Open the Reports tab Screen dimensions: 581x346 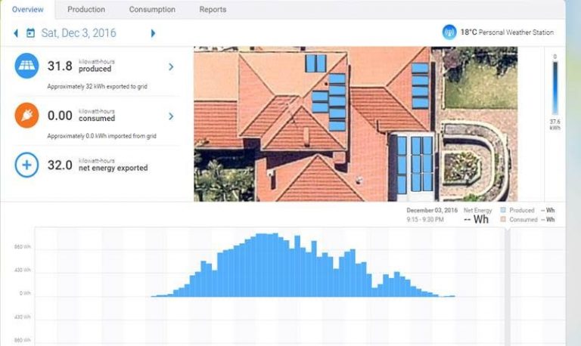point(213,10)
